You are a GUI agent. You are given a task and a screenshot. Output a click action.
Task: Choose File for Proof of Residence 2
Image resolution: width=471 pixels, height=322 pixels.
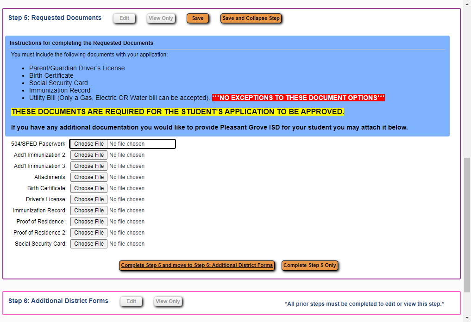tap(89, 233)
